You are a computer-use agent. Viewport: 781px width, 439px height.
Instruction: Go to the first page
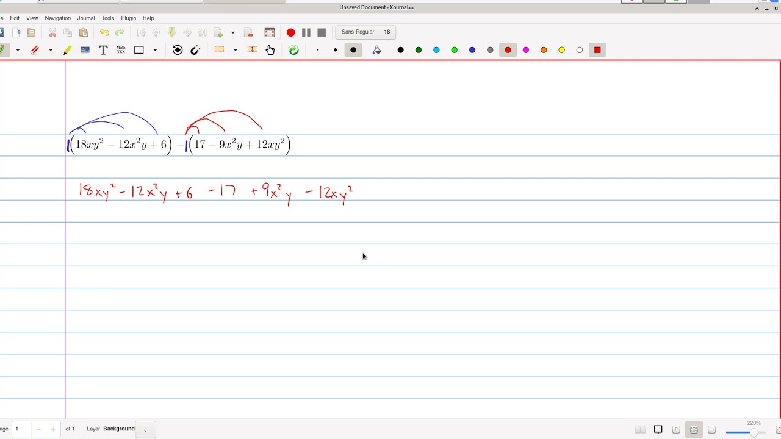(x=141, y=32)
